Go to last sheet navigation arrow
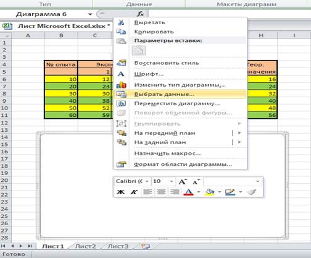The image size is (311, 258). (30, 246)
